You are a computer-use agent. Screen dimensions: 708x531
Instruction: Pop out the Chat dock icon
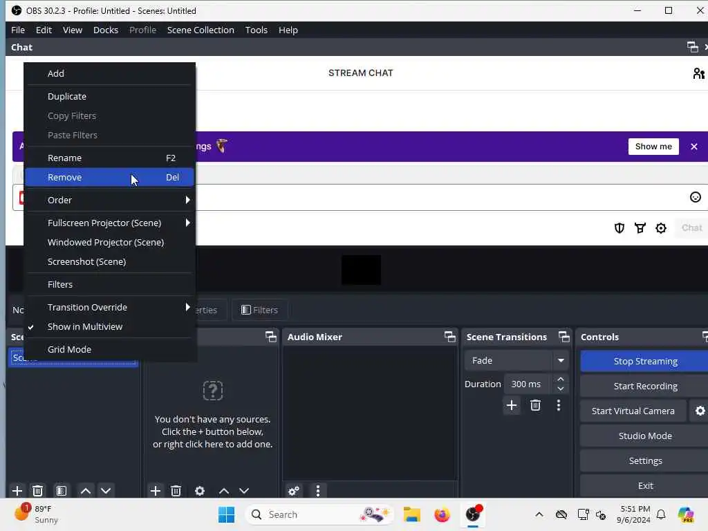point(692,47)
